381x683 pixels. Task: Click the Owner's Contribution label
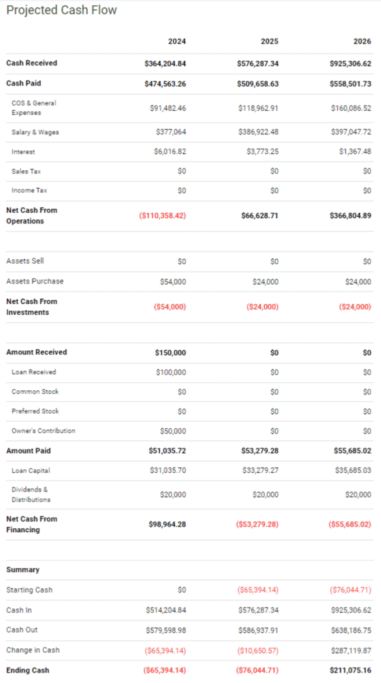point(43,431)
